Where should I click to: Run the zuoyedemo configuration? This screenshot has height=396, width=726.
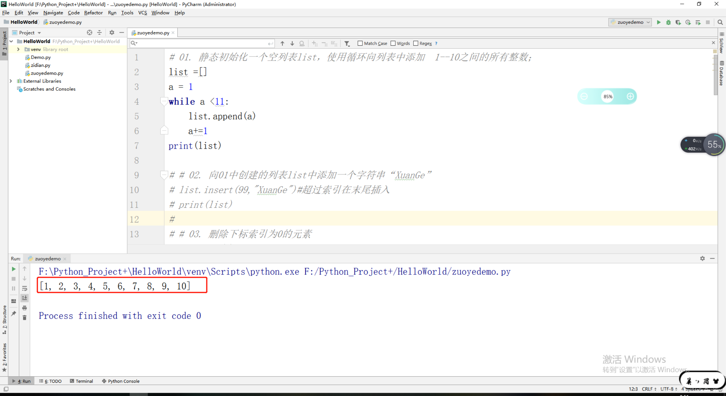pyautogui.click(x=659, y=22)
